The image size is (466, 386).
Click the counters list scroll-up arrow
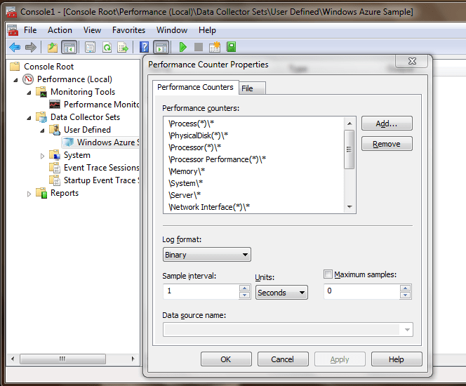point(349,124)
